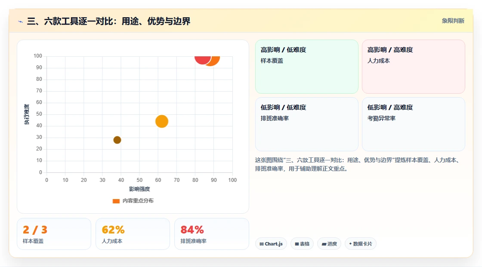Click the 数据卡片 tag chip

(x=361, y=244)
